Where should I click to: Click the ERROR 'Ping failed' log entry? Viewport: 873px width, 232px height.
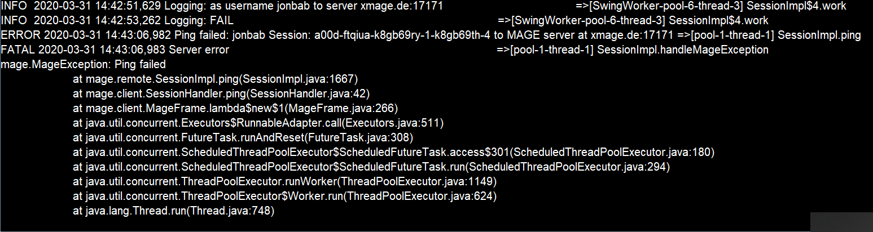[x=431, y=35]
